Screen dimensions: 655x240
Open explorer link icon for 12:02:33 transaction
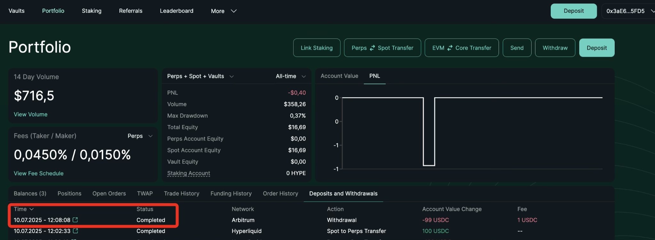point(75,231)
